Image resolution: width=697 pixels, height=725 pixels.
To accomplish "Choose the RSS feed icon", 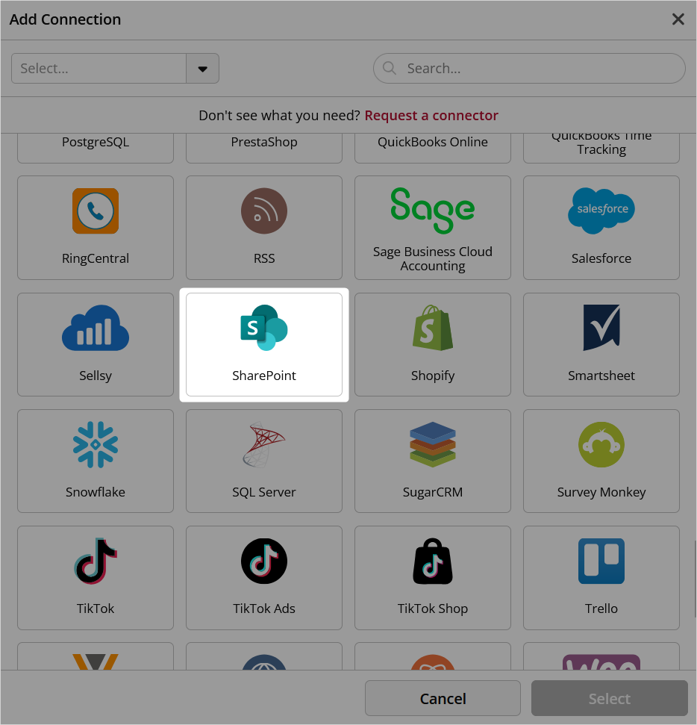I will (264, 211).
